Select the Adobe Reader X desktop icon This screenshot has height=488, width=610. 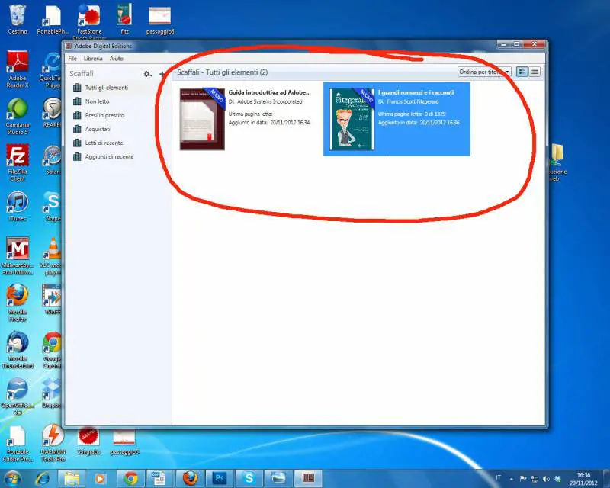coord(18,69)
